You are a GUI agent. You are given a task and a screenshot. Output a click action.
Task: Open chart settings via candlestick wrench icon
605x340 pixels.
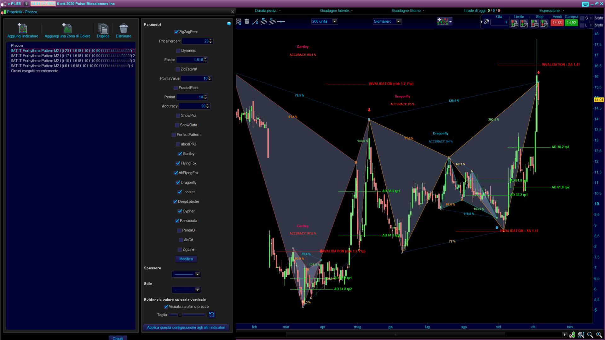tap(572, 335)
